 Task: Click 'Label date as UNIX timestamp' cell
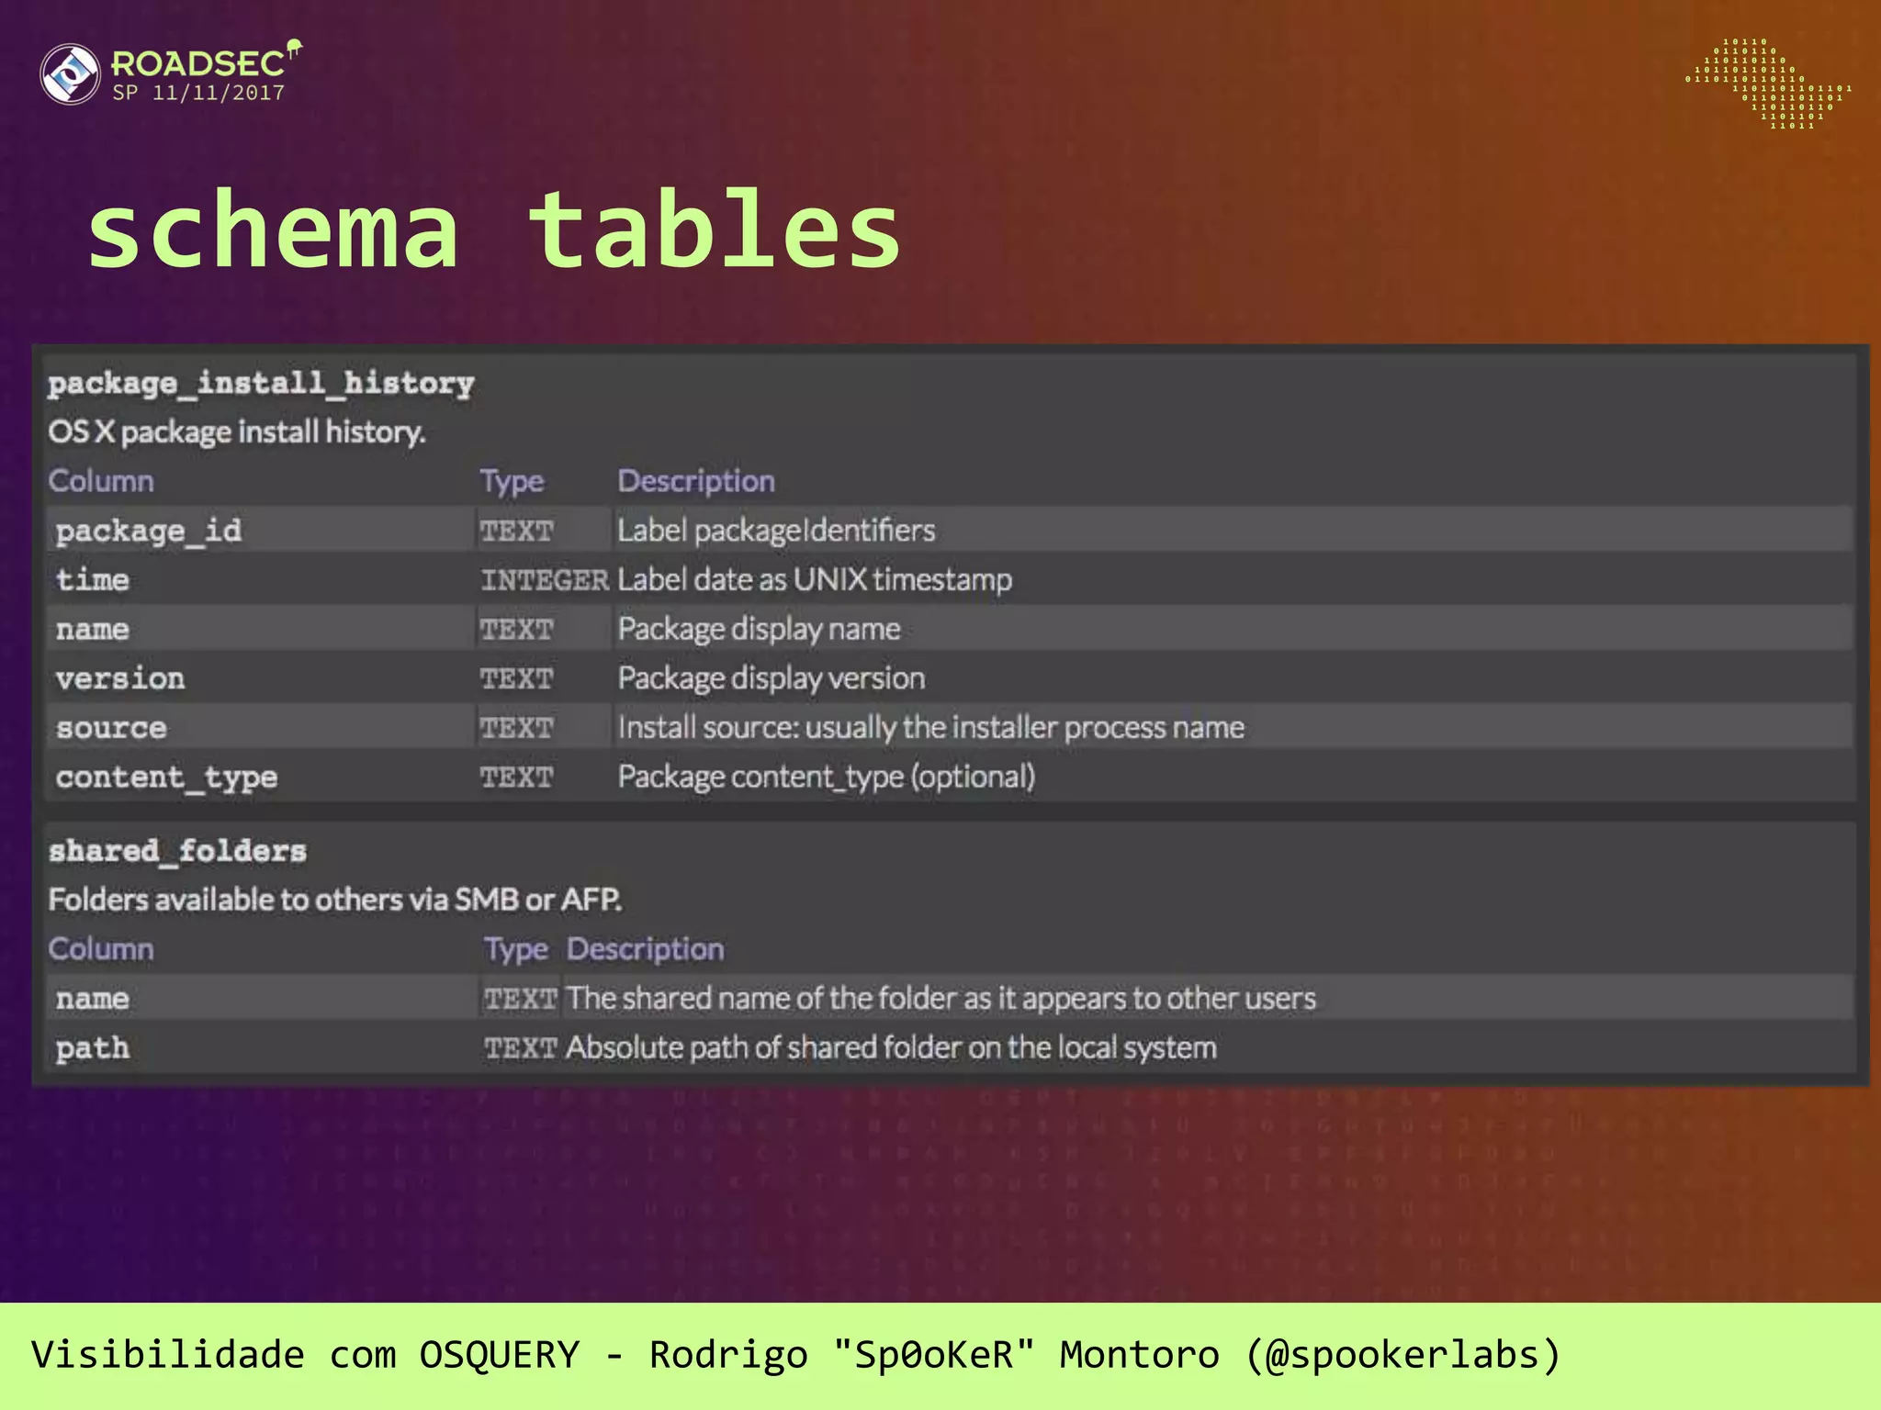click(815, 579)
